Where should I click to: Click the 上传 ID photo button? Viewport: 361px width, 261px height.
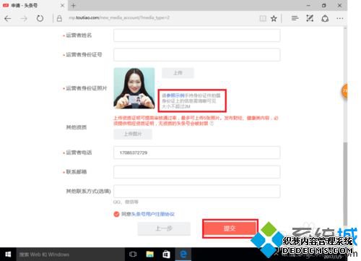pyautogui.click(x=178, y=73)
